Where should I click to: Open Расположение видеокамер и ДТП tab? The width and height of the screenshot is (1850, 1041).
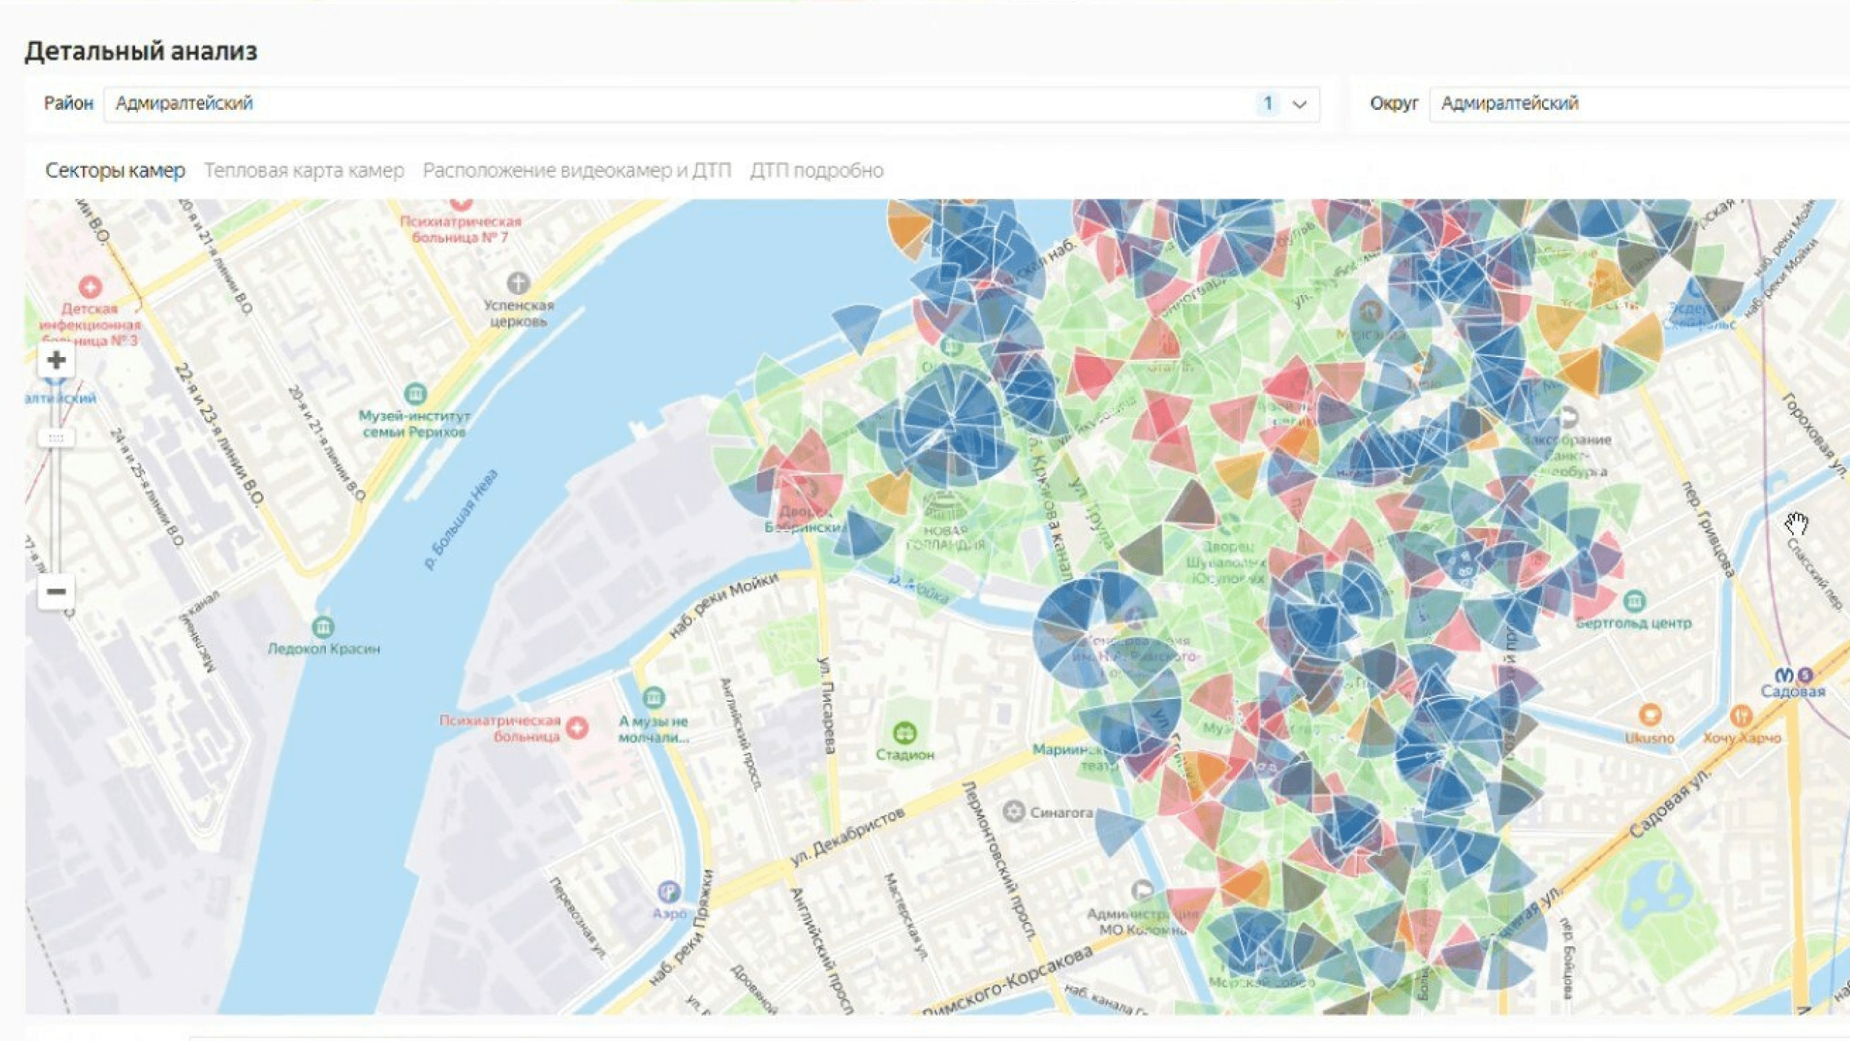point(577,171)
